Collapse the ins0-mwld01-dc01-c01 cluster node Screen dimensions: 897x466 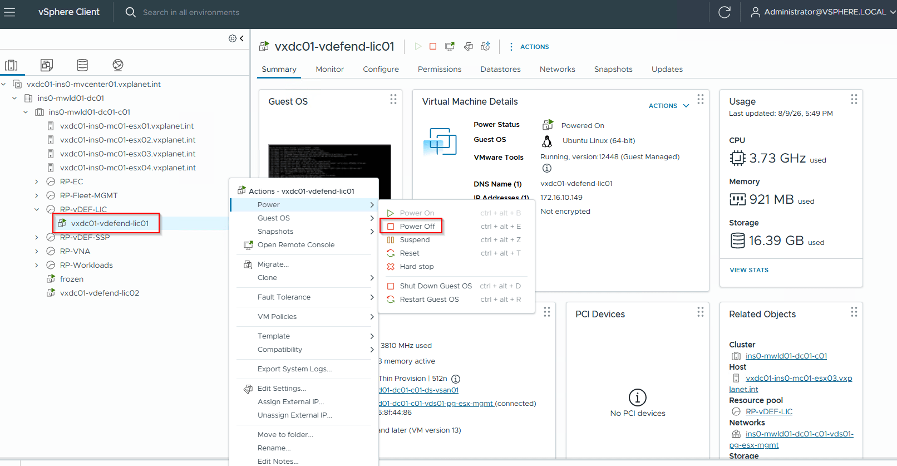pos(26,112)
